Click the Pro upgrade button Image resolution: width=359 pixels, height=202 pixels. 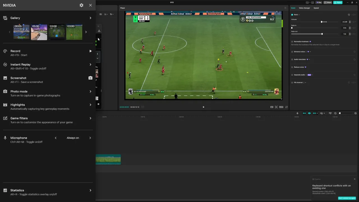(x=319, y=3)
